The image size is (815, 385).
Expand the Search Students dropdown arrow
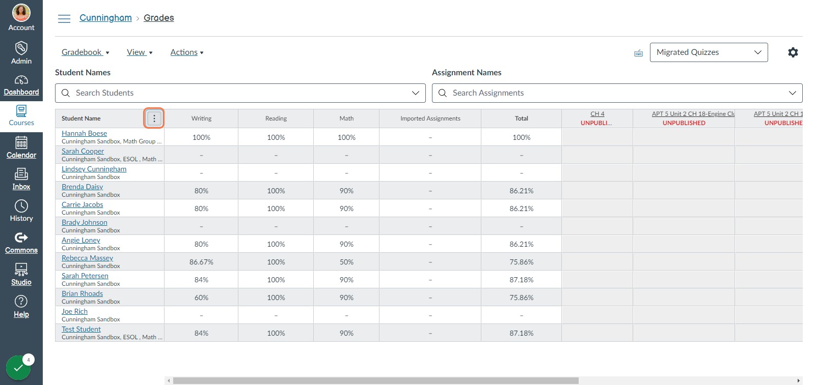coord(416,93)
